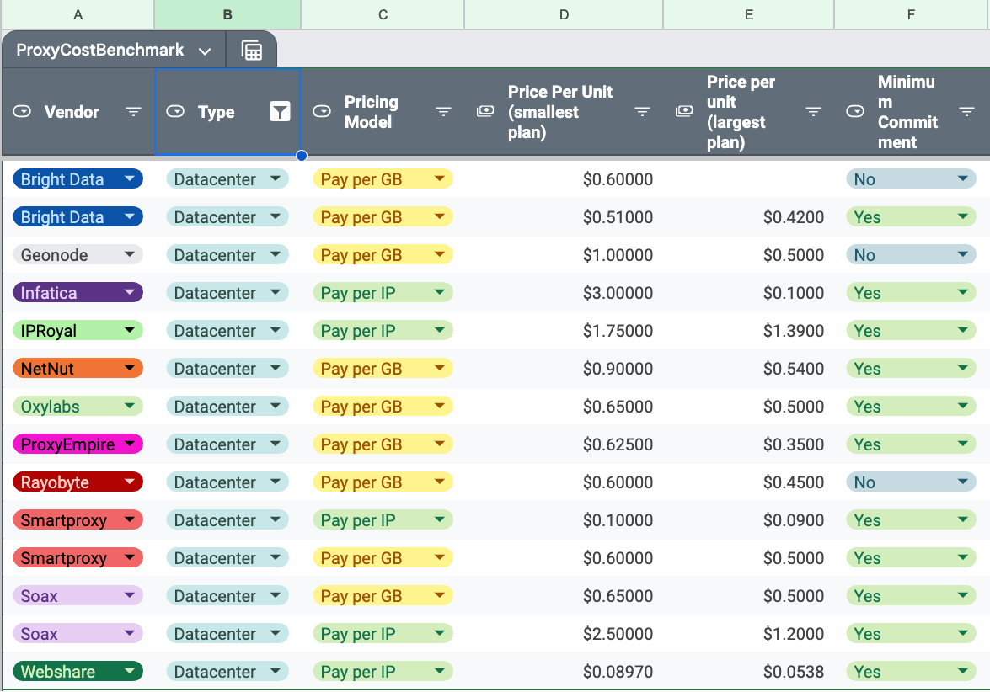Viewport: 990px width, 692px height.
Task: Open the Pricing Model column filter icon
Action: pos(444,112)
